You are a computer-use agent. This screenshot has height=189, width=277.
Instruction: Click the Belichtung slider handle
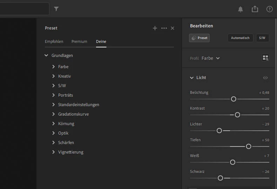point(234,99)
